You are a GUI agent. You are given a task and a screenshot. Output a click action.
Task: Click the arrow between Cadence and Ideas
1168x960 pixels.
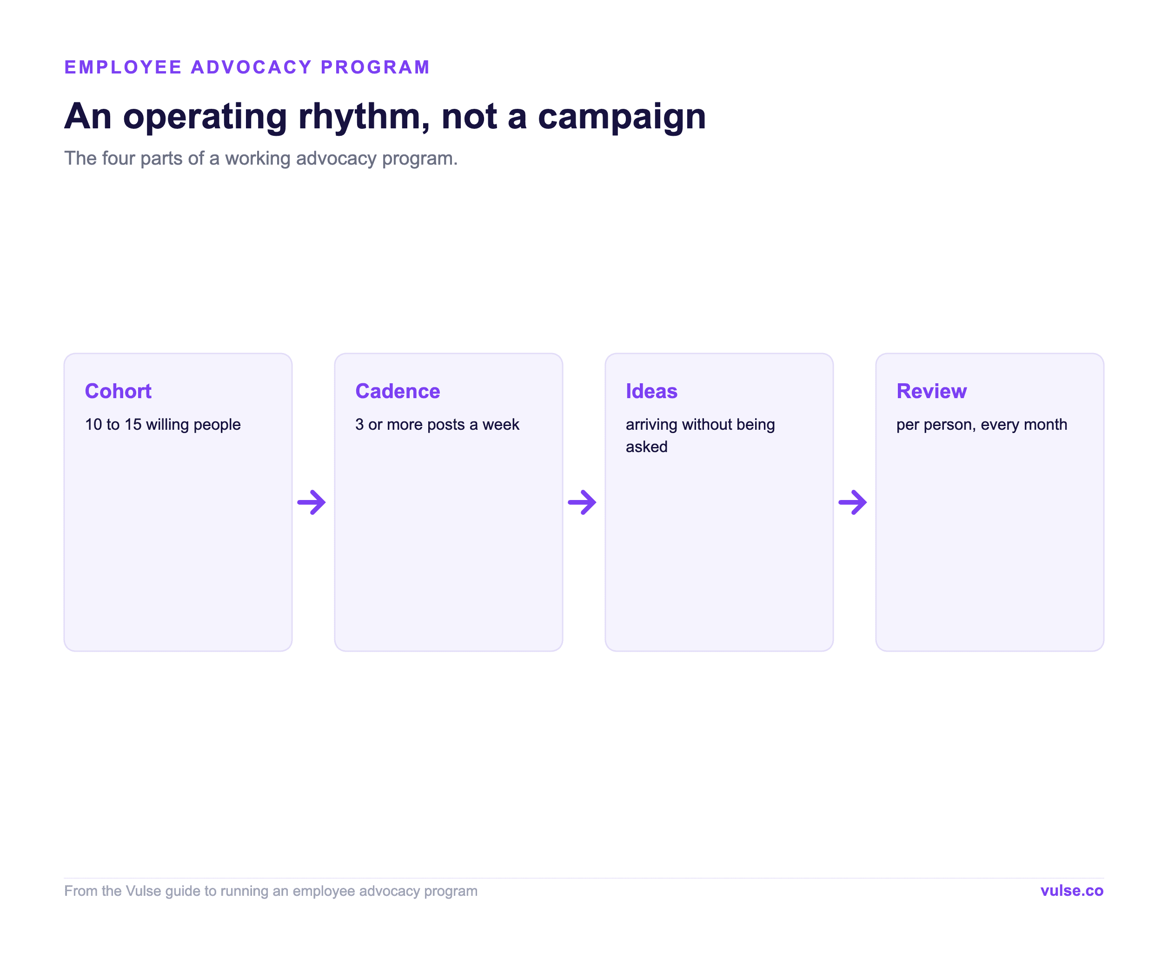582,502
